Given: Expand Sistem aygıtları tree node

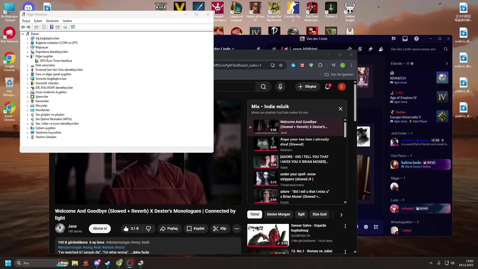Looking at the screenshot, I should (x=27, y=128).
